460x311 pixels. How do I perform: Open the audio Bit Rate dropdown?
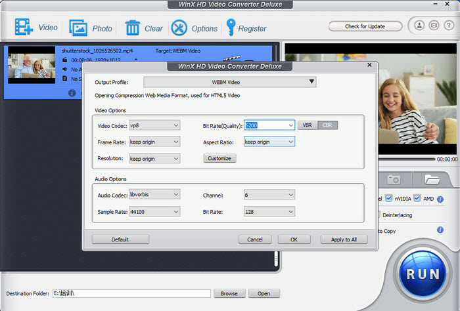point(269,212)
